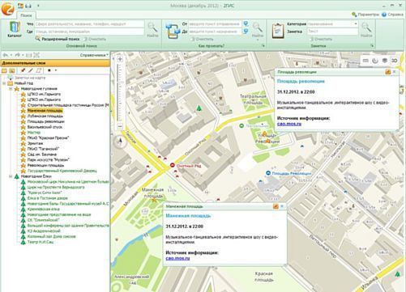The height and width of the screenshot is (292, 406).
Task: Select Сад им. Баумана in the tree
Action: pyautogui.click(x=42, y=154)
